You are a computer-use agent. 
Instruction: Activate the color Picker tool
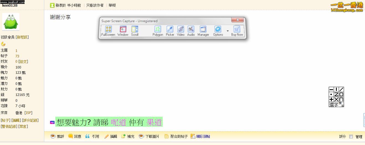pyautogui.click(x=170, y=31)
